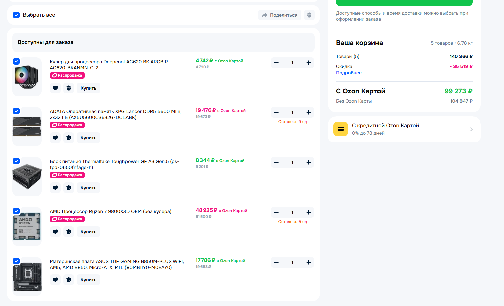
Task: Open ADATA XPG Lancer memory thumbnail
Action: click(27, 126)
